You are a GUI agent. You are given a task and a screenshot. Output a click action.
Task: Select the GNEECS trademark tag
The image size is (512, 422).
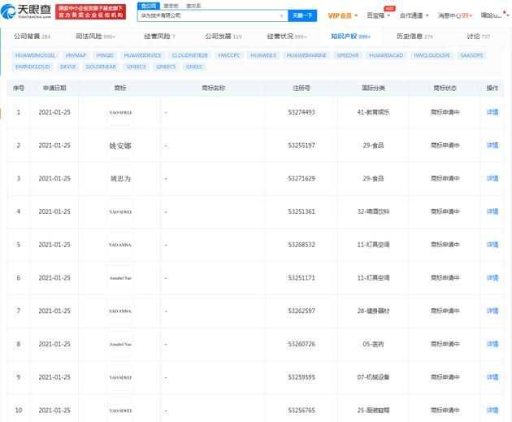pyautogui.click(x=166, y=67)
